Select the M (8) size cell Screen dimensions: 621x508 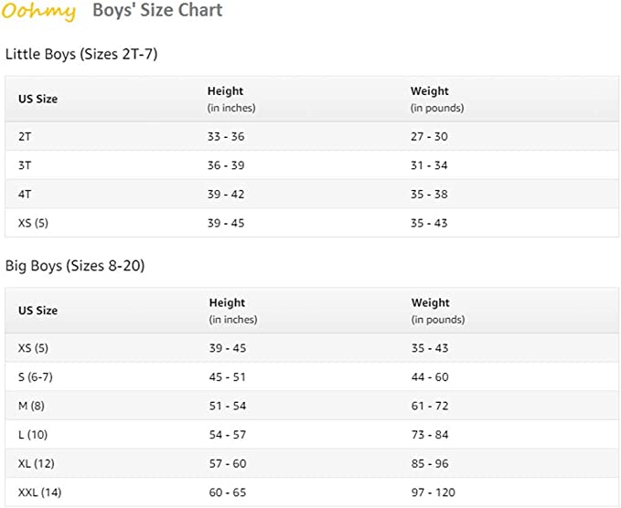pos(31,406)
